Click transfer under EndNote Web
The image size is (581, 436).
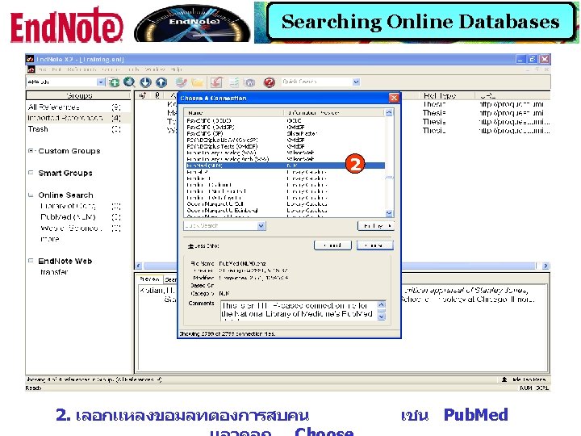pyautogui.click(x=54, y=272)
